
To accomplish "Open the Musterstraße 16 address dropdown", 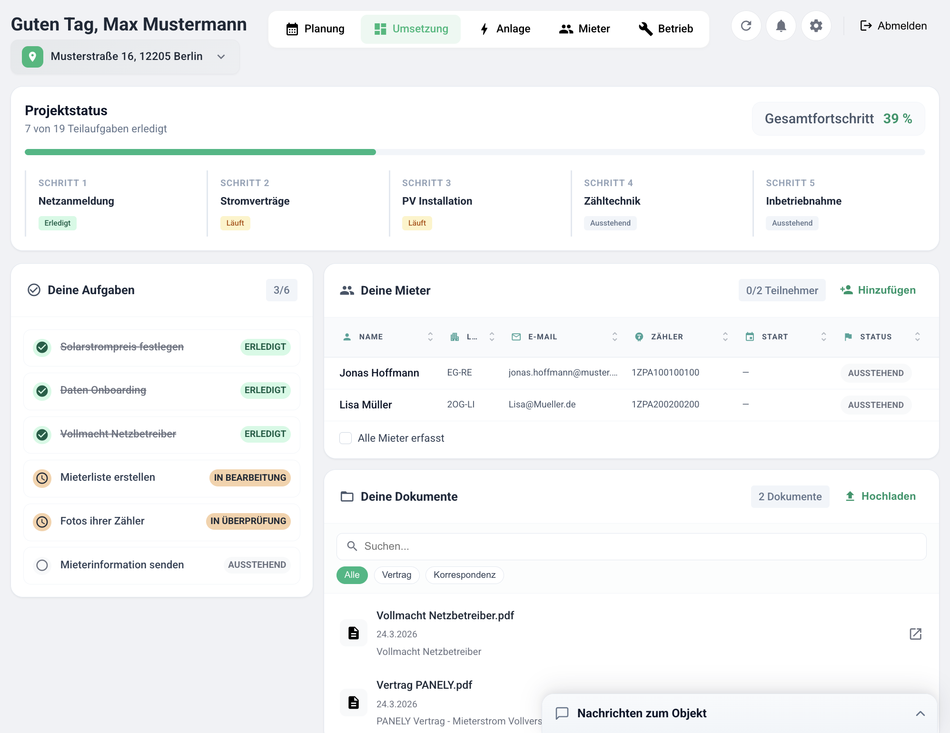I will click(125, 57).
